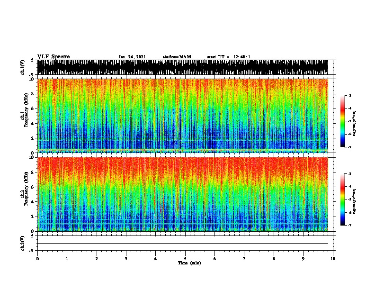Click time axis tick label "8"
Viewport: 375px width, 290px height.
coord(274,258)
